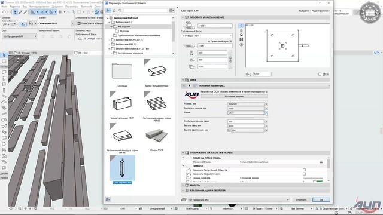
Task: Select the Arrow tool in the toolbox
Action: coord(4,56)
